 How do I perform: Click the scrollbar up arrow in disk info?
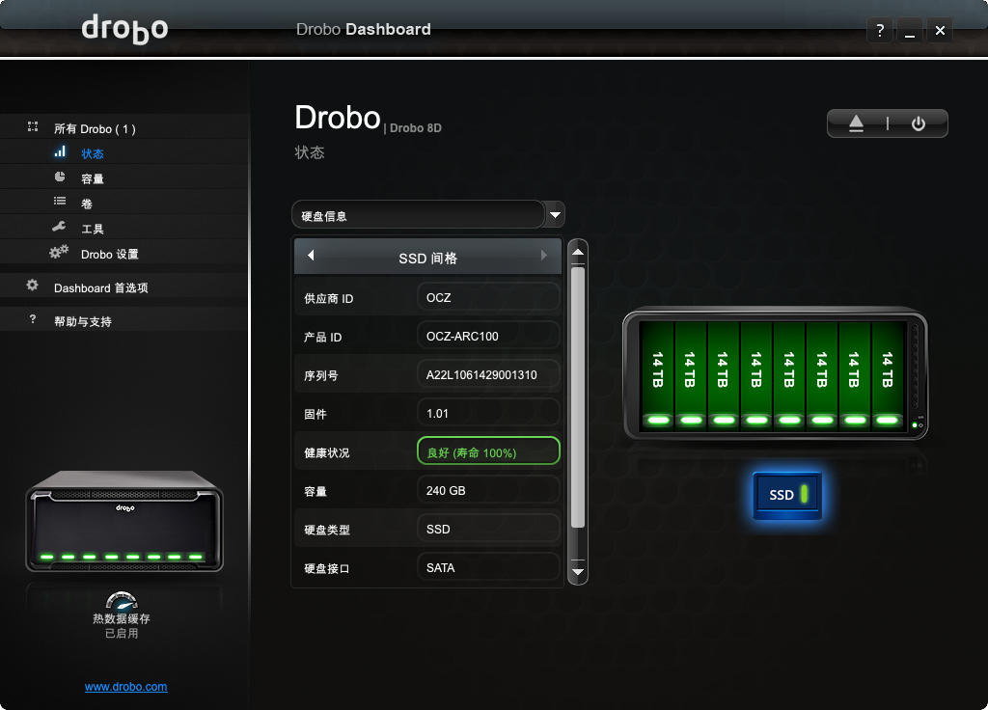coord(578,252)
